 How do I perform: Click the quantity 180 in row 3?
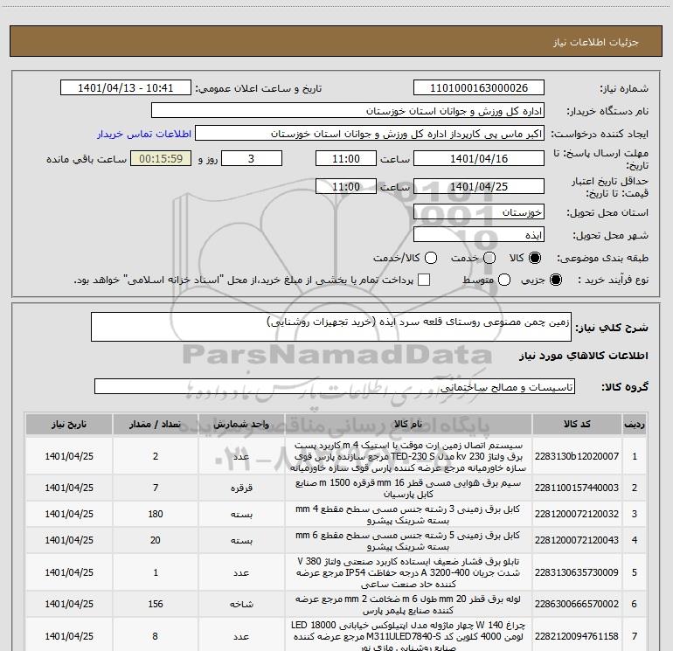pyautogui.click(x=156, y=514)
